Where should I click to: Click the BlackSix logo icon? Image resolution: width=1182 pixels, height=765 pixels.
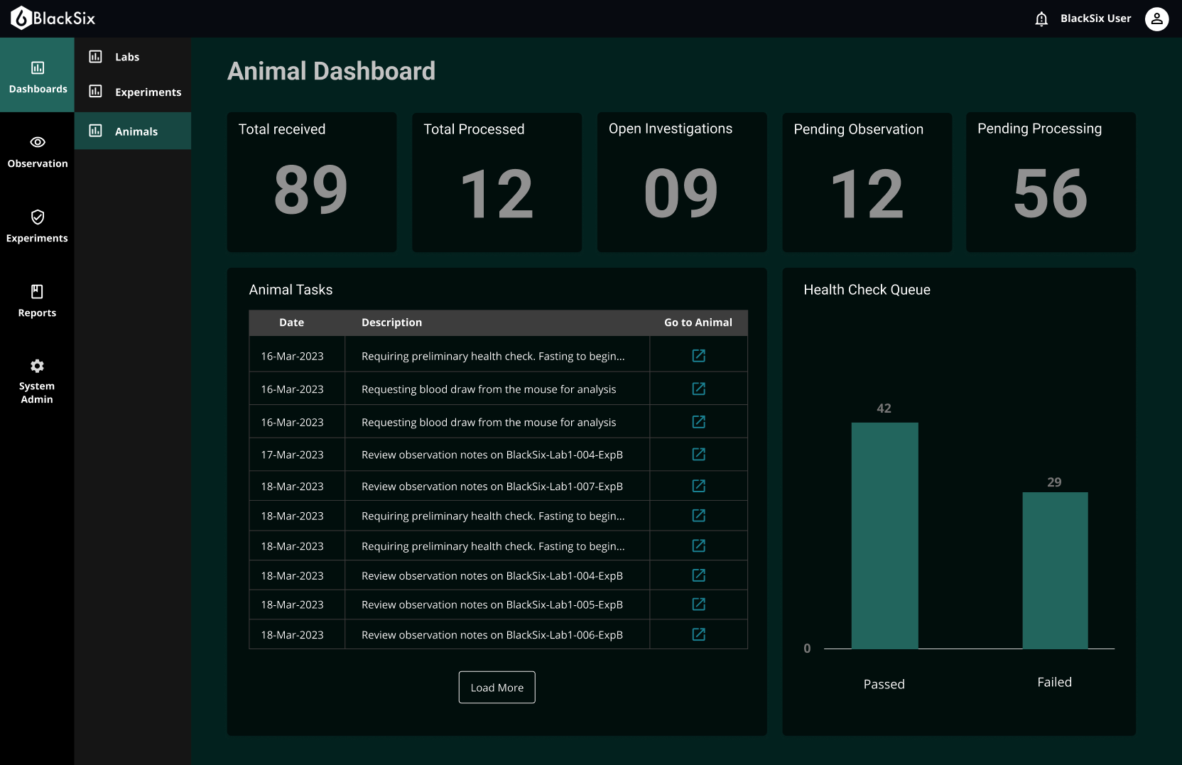pos(20,18)
